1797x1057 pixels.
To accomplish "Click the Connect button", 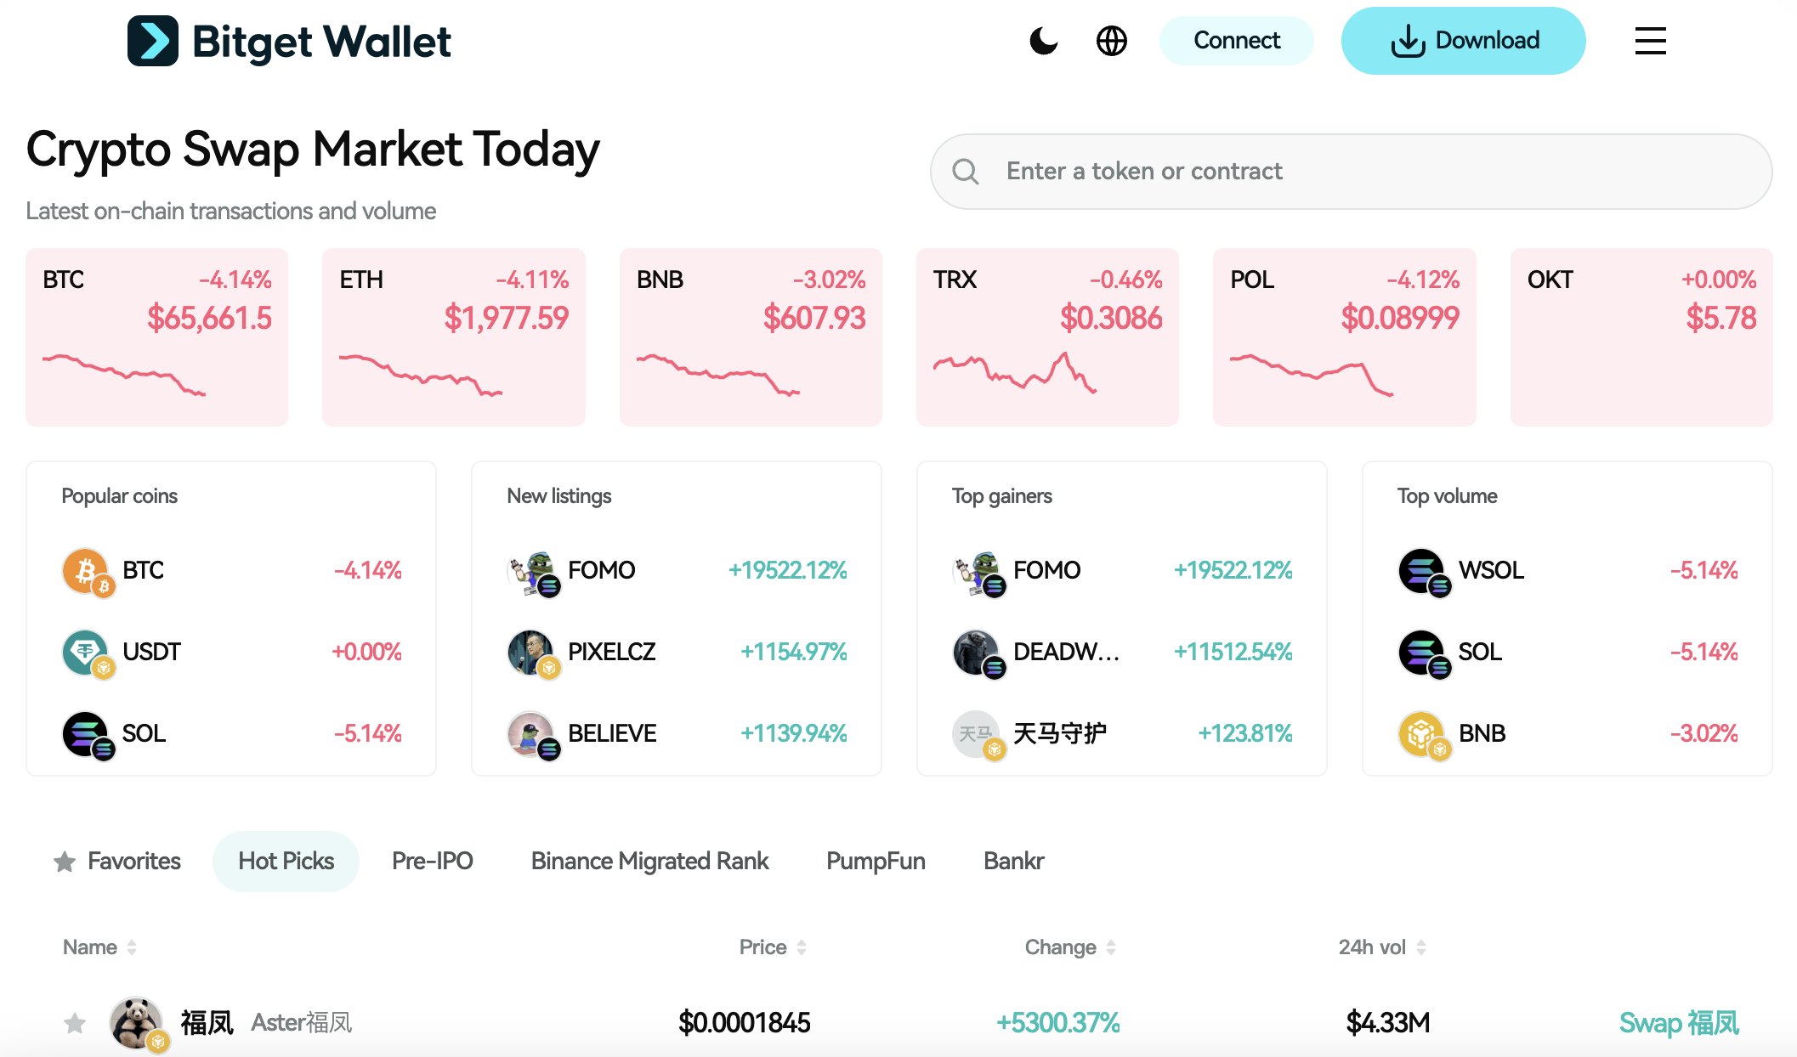I will [x=1236, y=40].
